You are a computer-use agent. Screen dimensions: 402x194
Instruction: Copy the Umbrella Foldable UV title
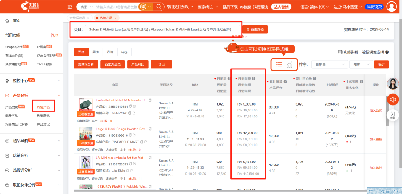coord(150,100)
